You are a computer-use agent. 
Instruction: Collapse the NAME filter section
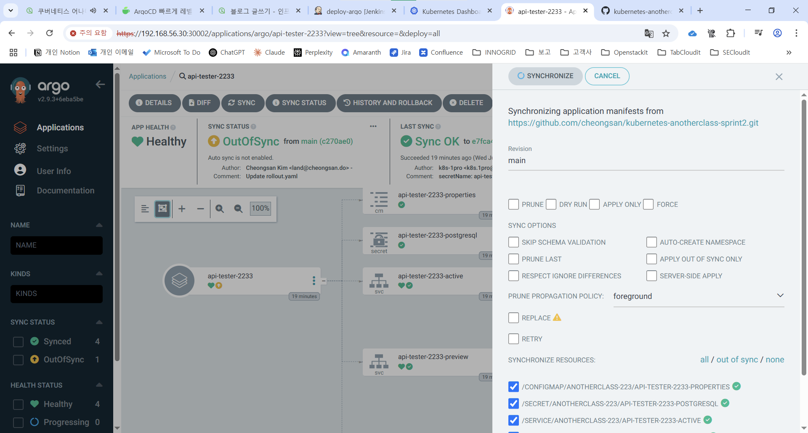pos(99,225)
